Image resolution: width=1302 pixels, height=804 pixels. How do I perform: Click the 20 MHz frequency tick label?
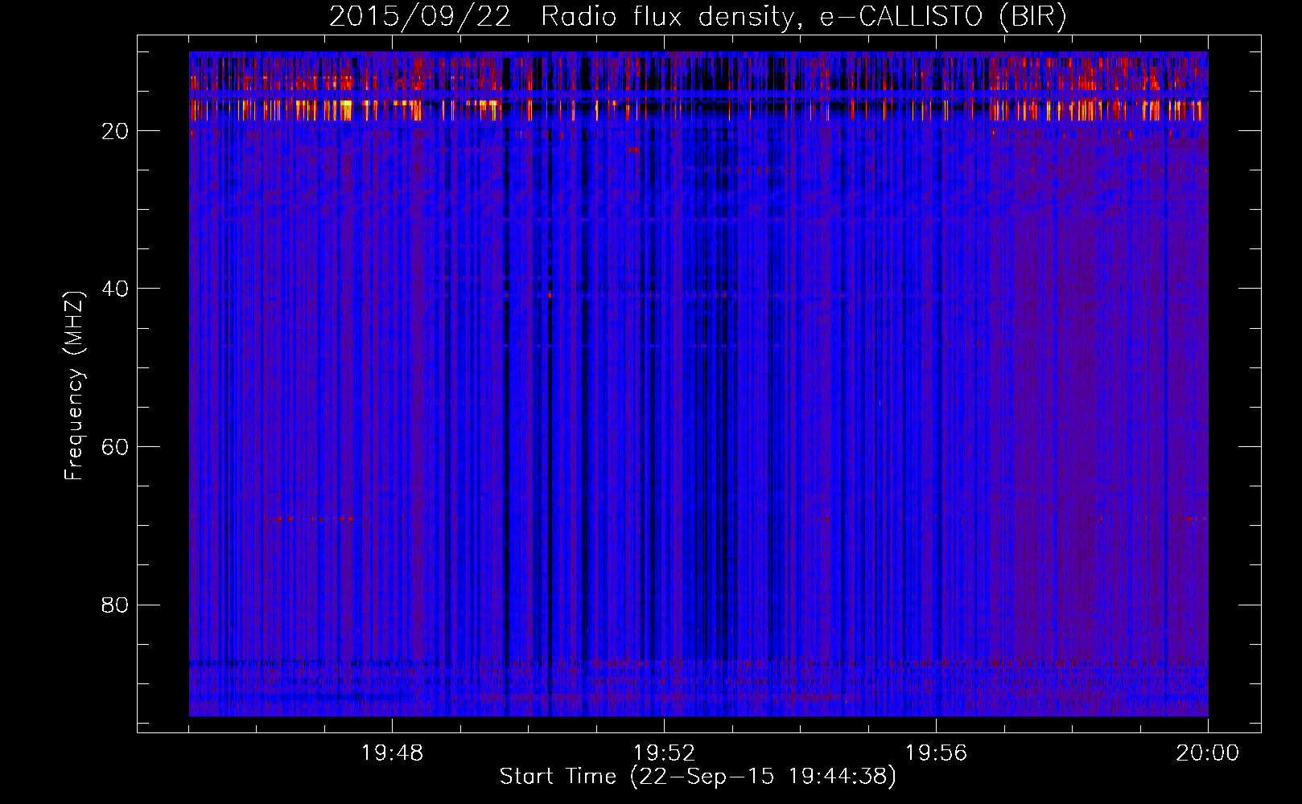tap(115, 131)
